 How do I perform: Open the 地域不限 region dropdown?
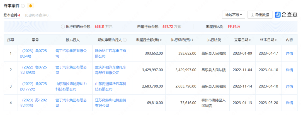(x=234, y=15)
